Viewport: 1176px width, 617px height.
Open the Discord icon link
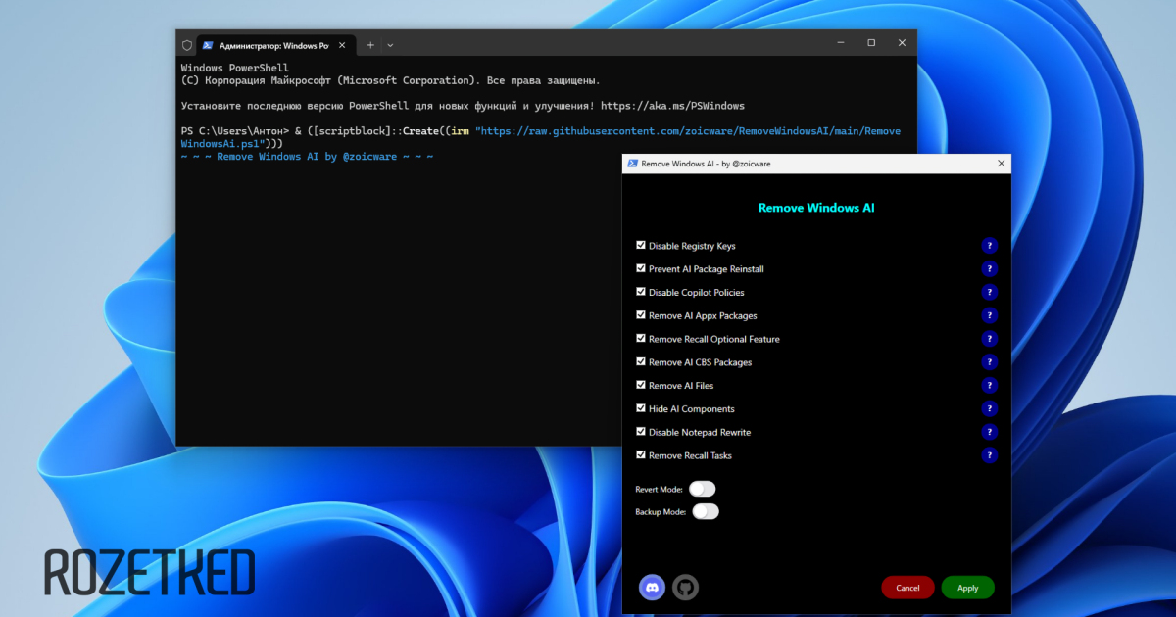click(652, 587)
